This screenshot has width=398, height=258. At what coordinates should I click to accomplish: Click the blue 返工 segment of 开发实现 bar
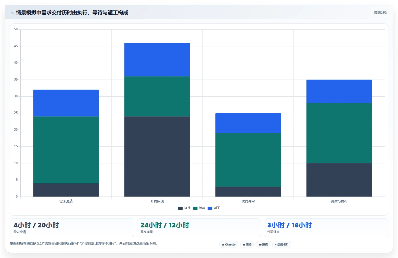(157, 60)
